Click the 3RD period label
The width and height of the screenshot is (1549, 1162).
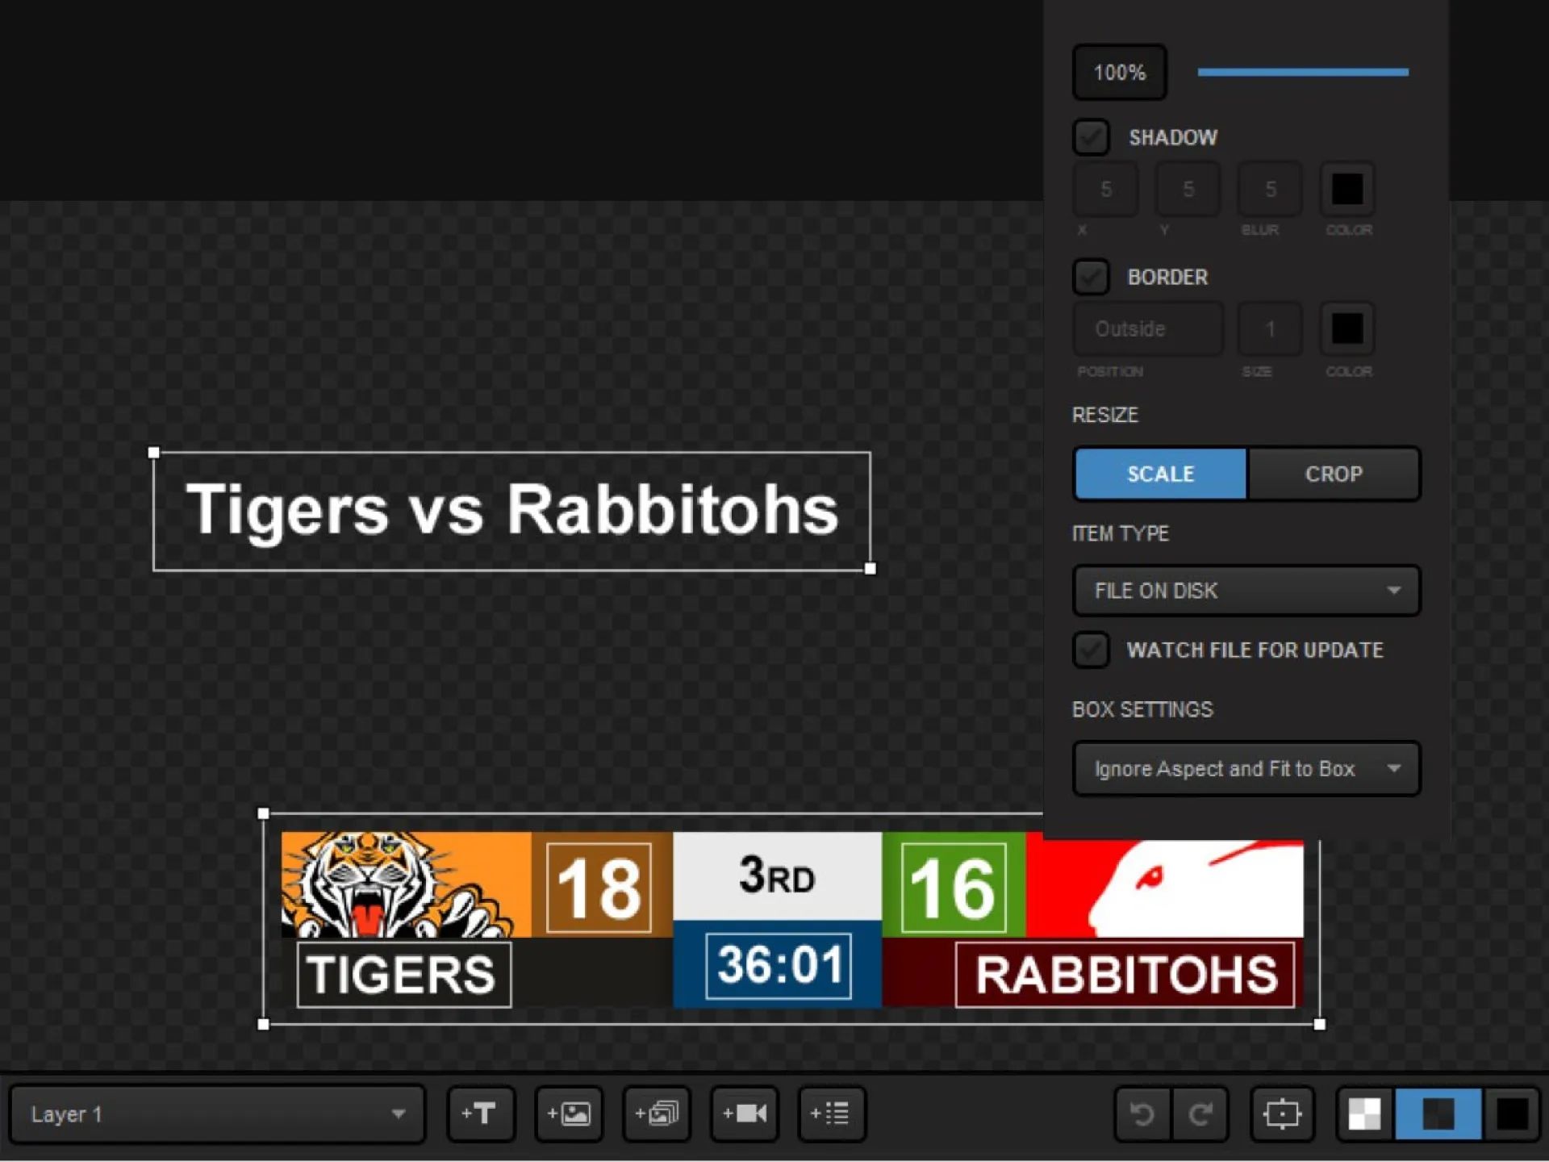pos(777,876)
